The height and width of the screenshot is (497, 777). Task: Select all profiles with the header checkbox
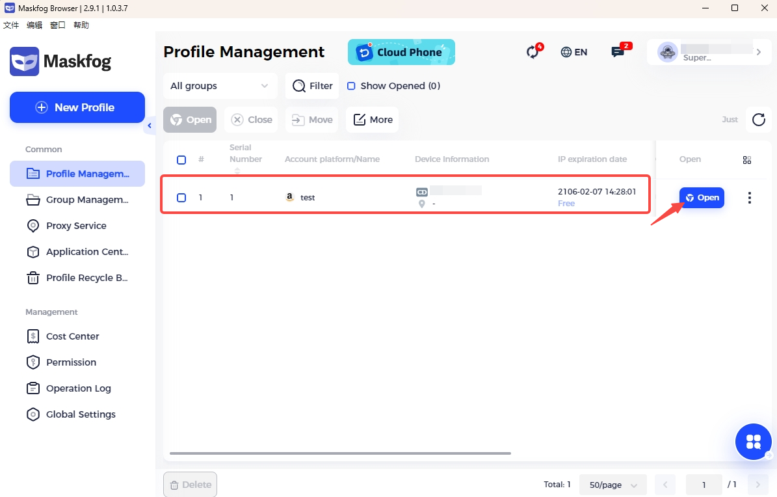pyautogui.click(x=181, y=160)
